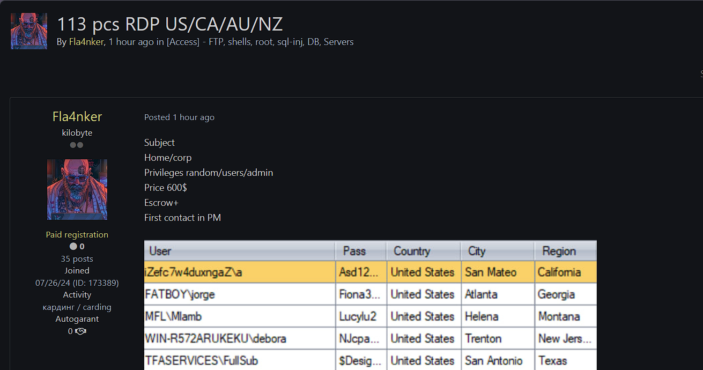Open the large profile avatar in the sidebar
The height and width of the screenshot is (370, 703).
coord(77,189)
